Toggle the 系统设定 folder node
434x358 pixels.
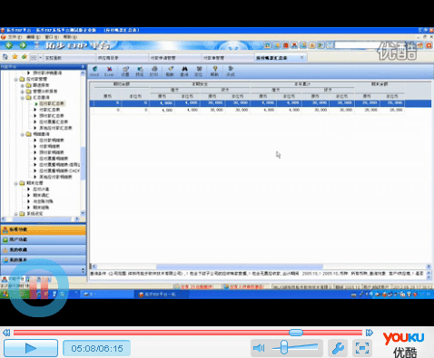(16, 214)
